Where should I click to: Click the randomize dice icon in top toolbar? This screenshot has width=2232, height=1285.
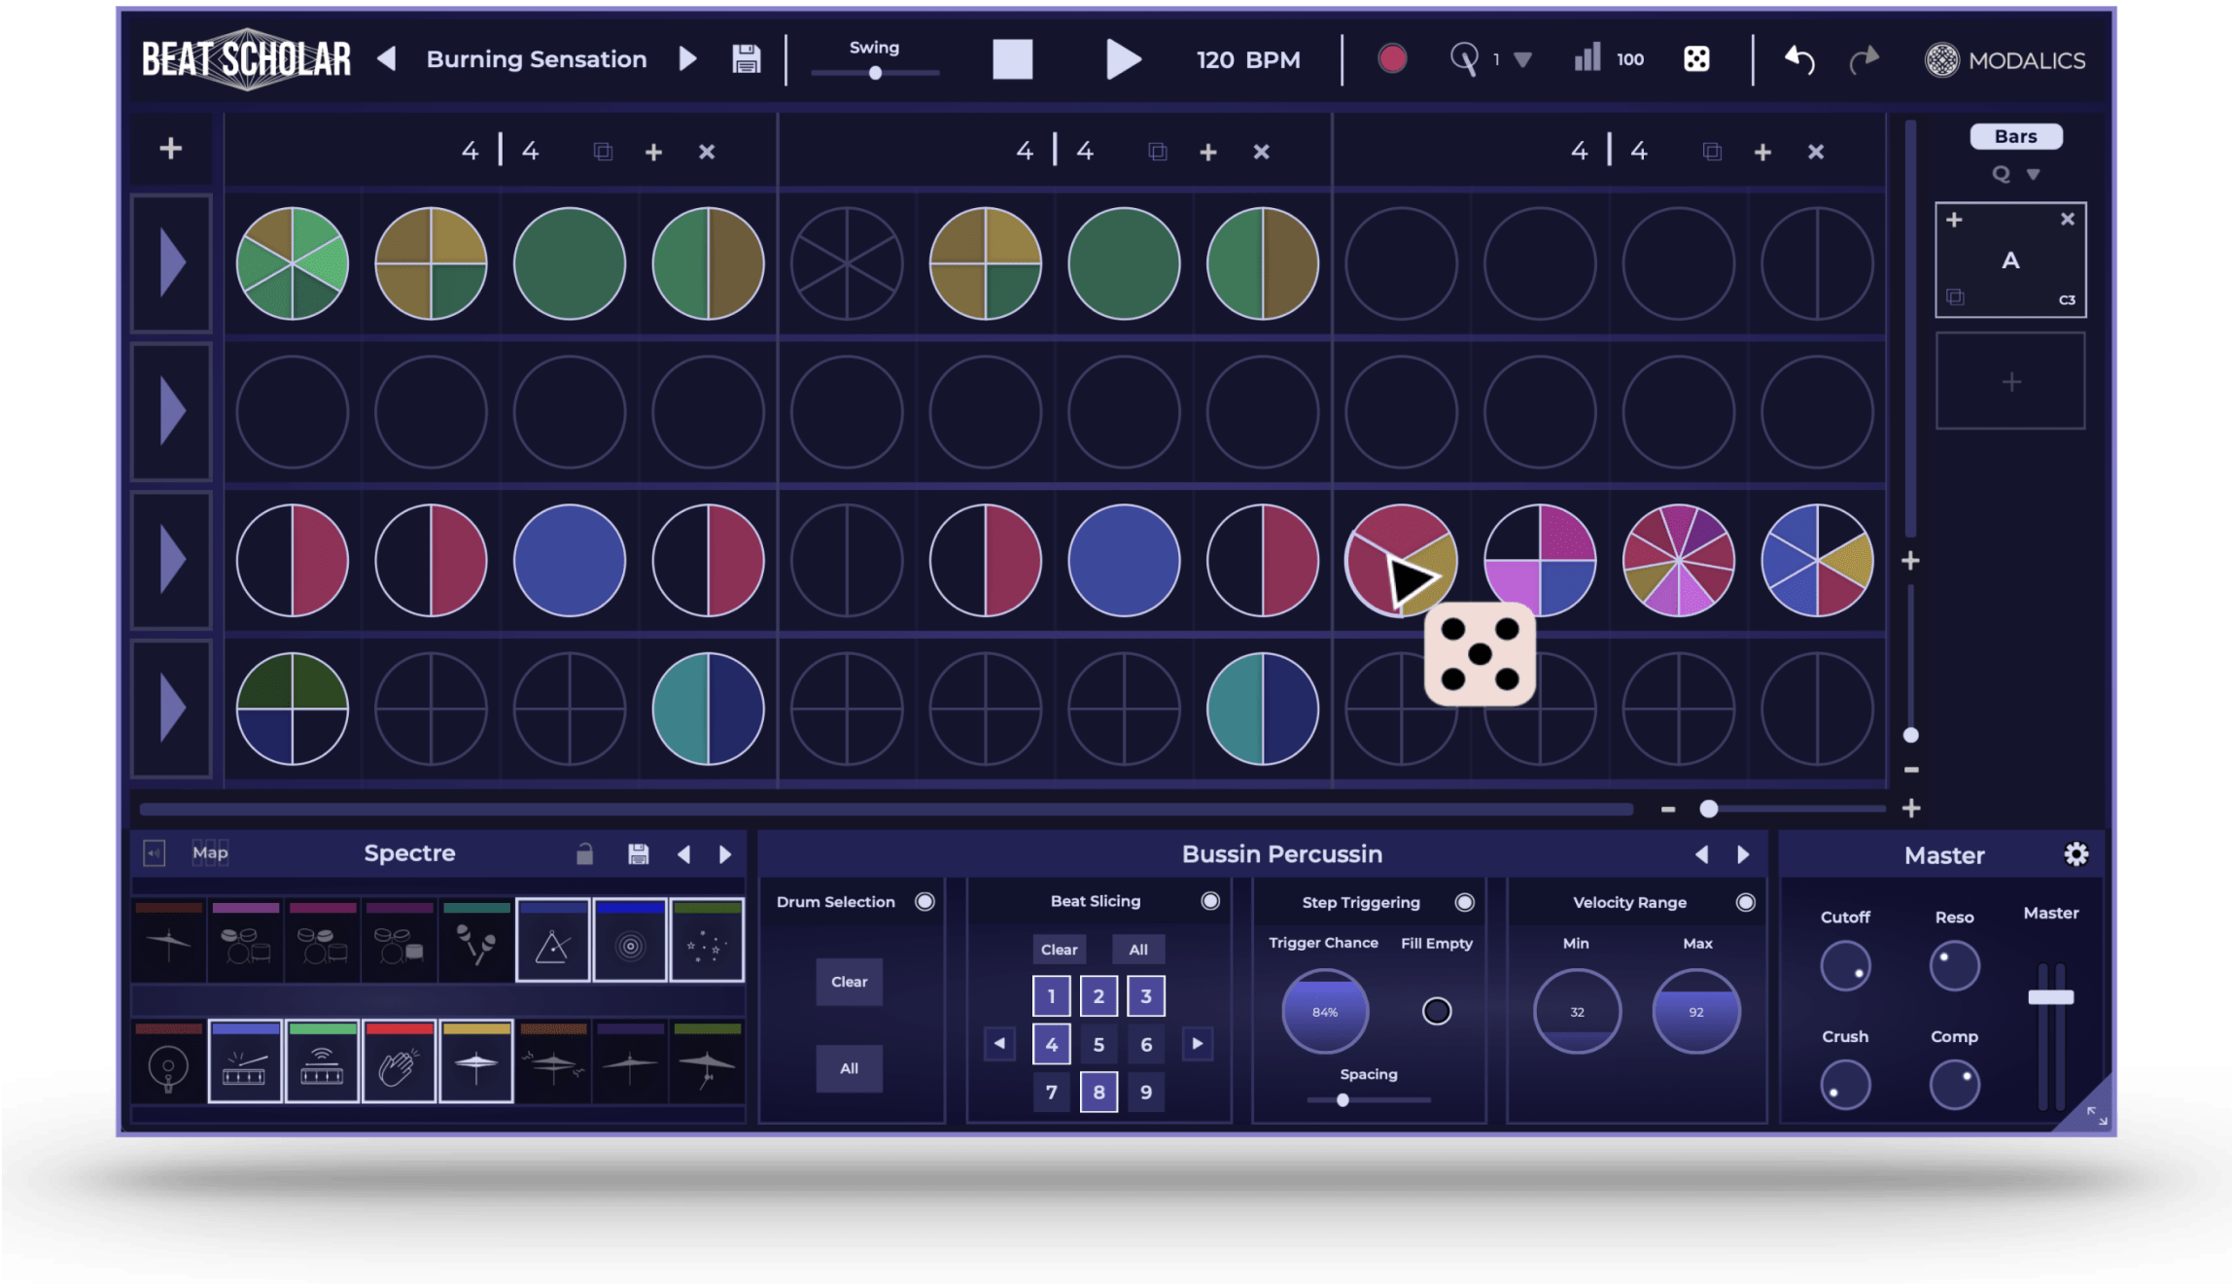[x=1696, y=59]
